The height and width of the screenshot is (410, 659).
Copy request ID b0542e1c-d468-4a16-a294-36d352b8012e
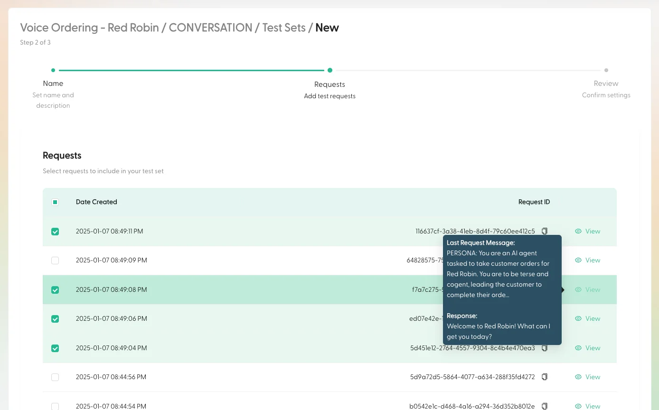[x=545, y=406]
